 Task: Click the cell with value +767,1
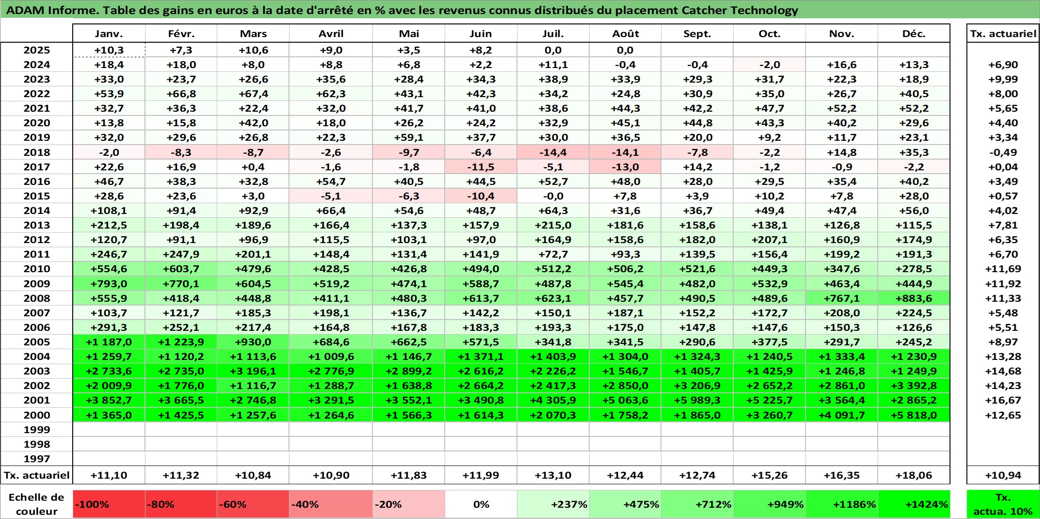tap(842, 298)
